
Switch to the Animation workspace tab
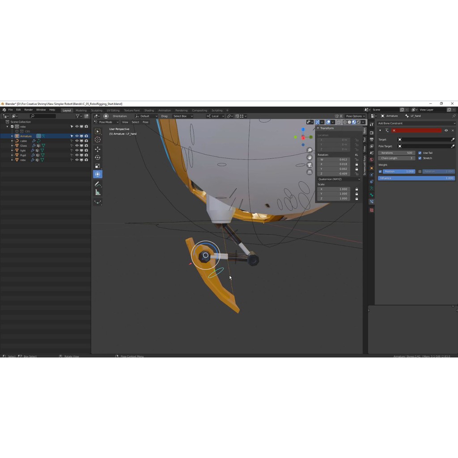[164, 110]
